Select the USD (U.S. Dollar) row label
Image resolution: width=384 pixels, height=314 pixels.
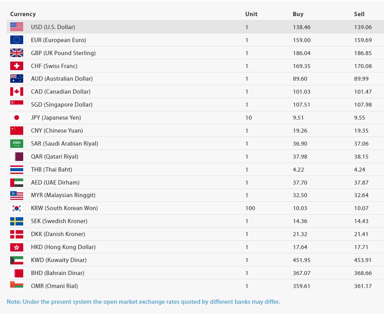(x=53, y=27)
